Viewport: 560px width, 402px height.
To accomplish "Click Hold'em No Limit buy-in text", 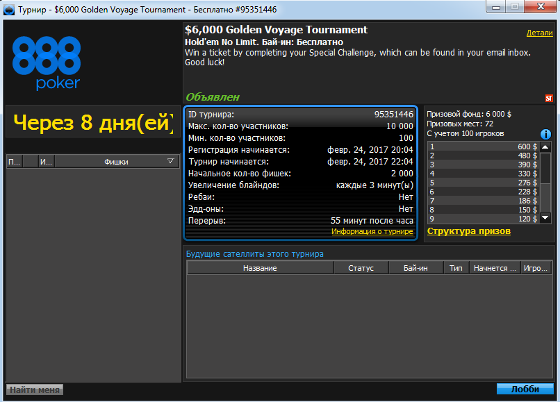I will point(264,42).
